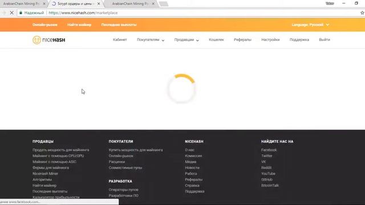
Task: Expand the Покупателям menu
Action: tap(151, 40)
